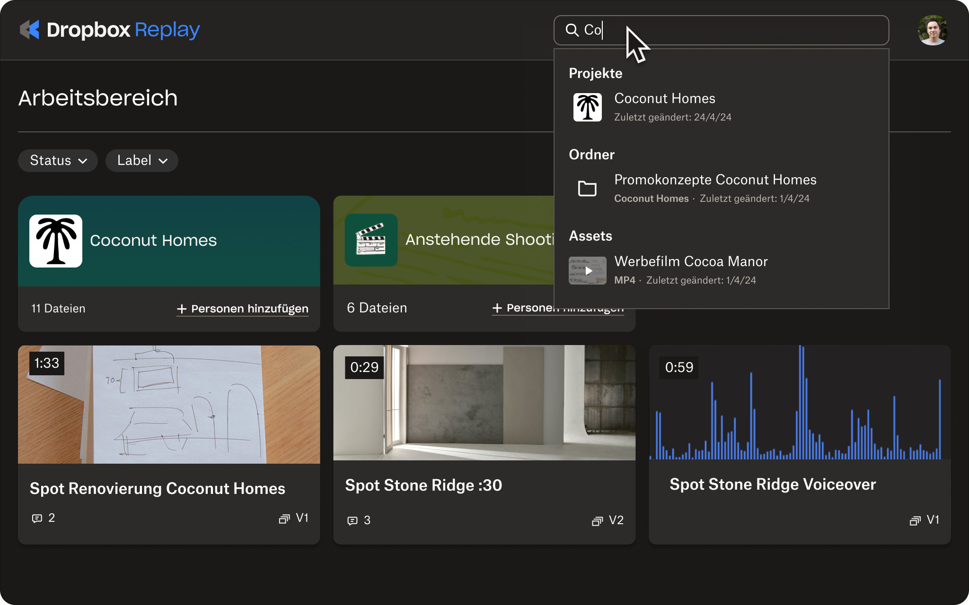Click the 1:33 duration badge
Image resolution: width=969 pixels, height=605 pixels.
click(x=47, y=363)
